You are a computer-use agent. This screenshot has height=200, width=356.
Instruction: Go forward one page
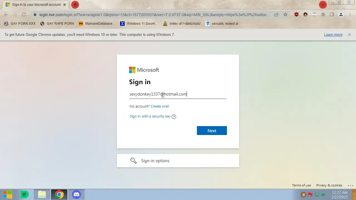[15, 15]
